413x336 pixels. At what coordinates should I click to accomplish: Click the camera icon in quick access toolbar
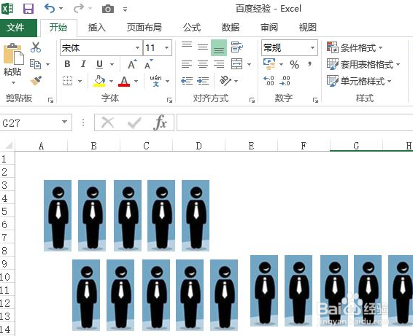pyautogui.click(x=108, y=9)
